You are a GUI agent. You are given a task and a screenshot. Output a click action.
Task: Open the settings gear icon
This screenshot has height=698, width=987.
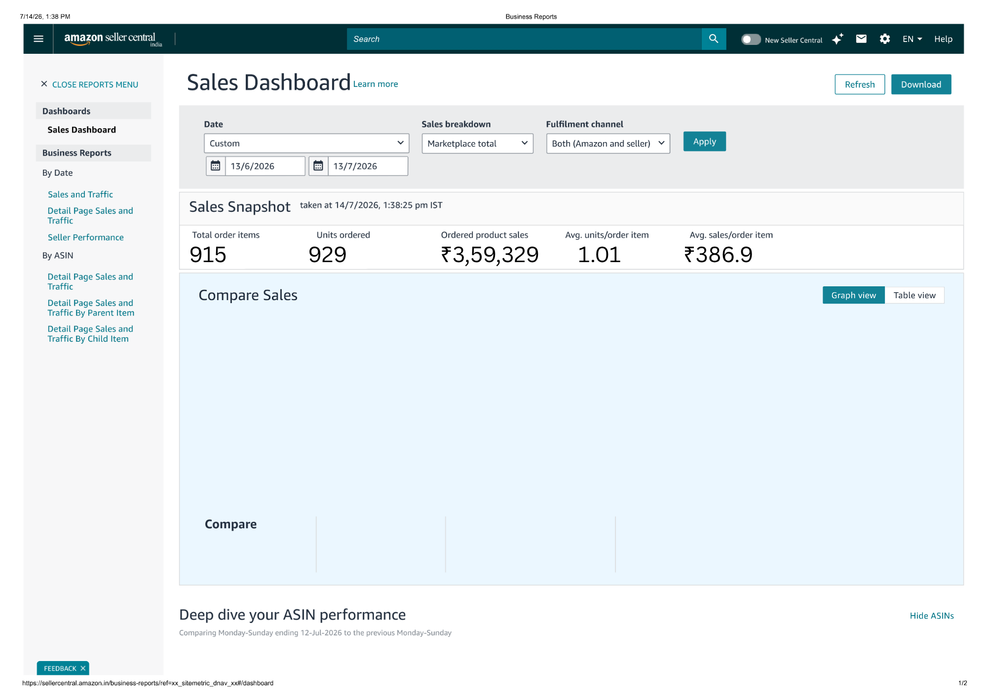click(x=885, y=39)
